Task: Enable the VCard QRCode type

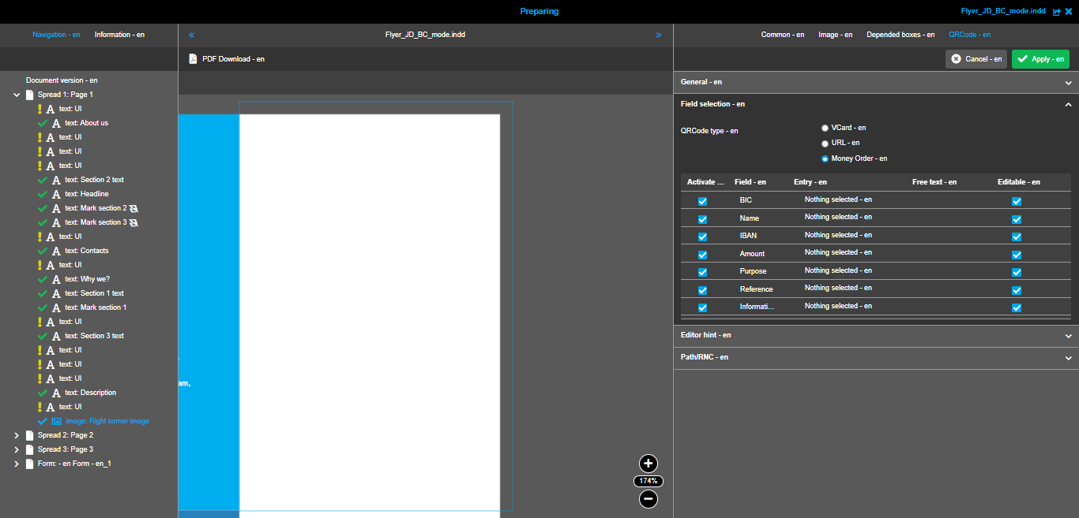Action: (825, 128)
